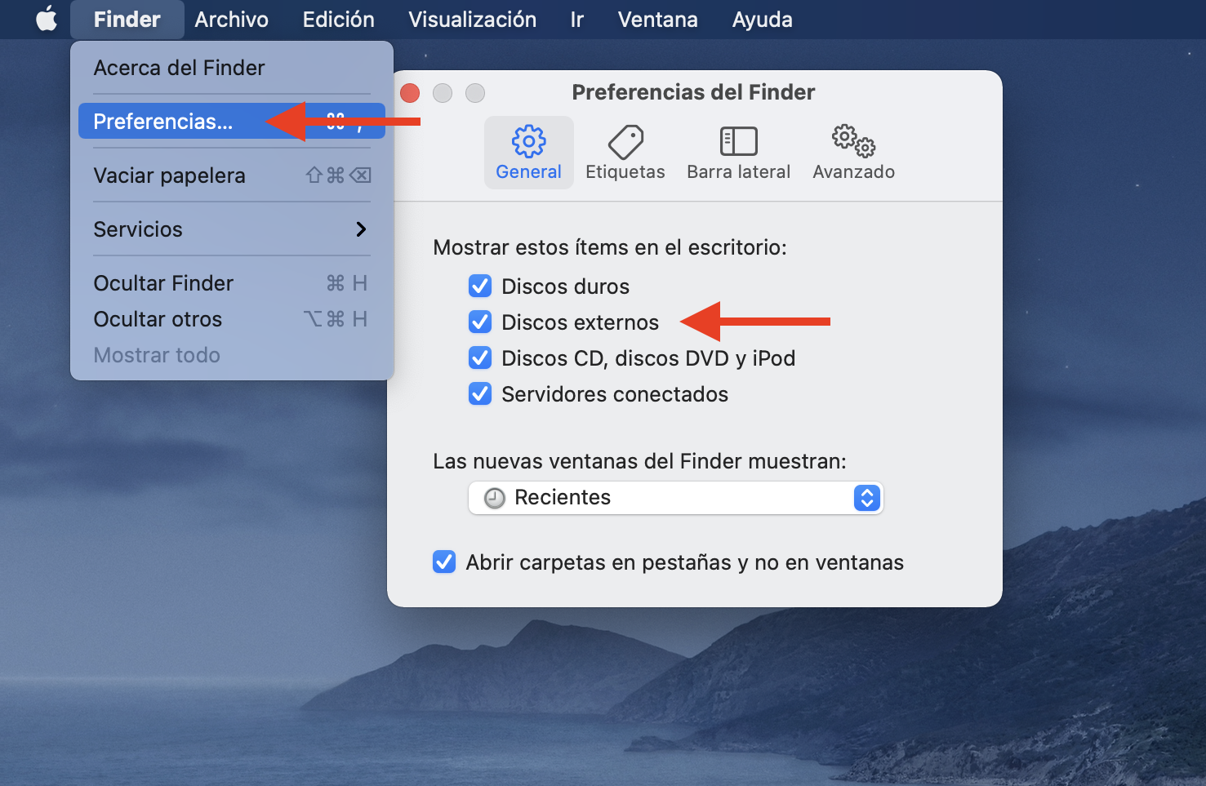Open the Ir menu
Image resolution: width=1206 pixels, height=786 pixels.
[577, 20]
